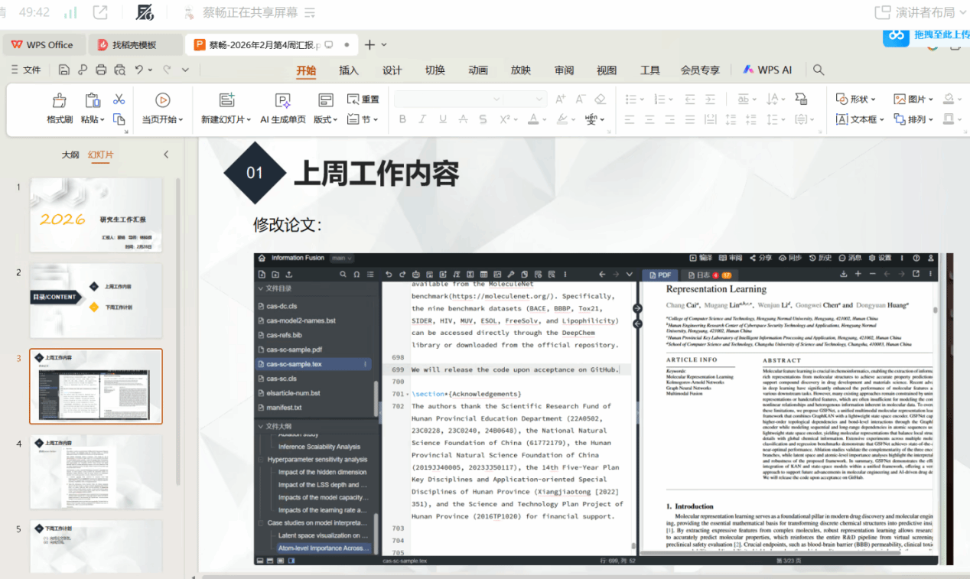Click the Save icon in quick access toolbar
The image size is (970, 579).
(64, 70)
